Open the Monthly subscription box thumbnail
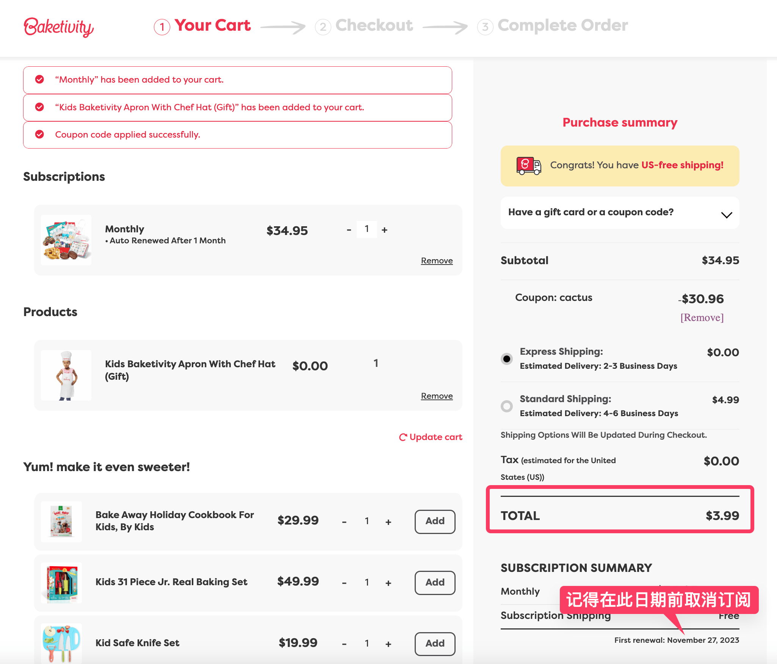Screen dimensions: 777x664 66,240
